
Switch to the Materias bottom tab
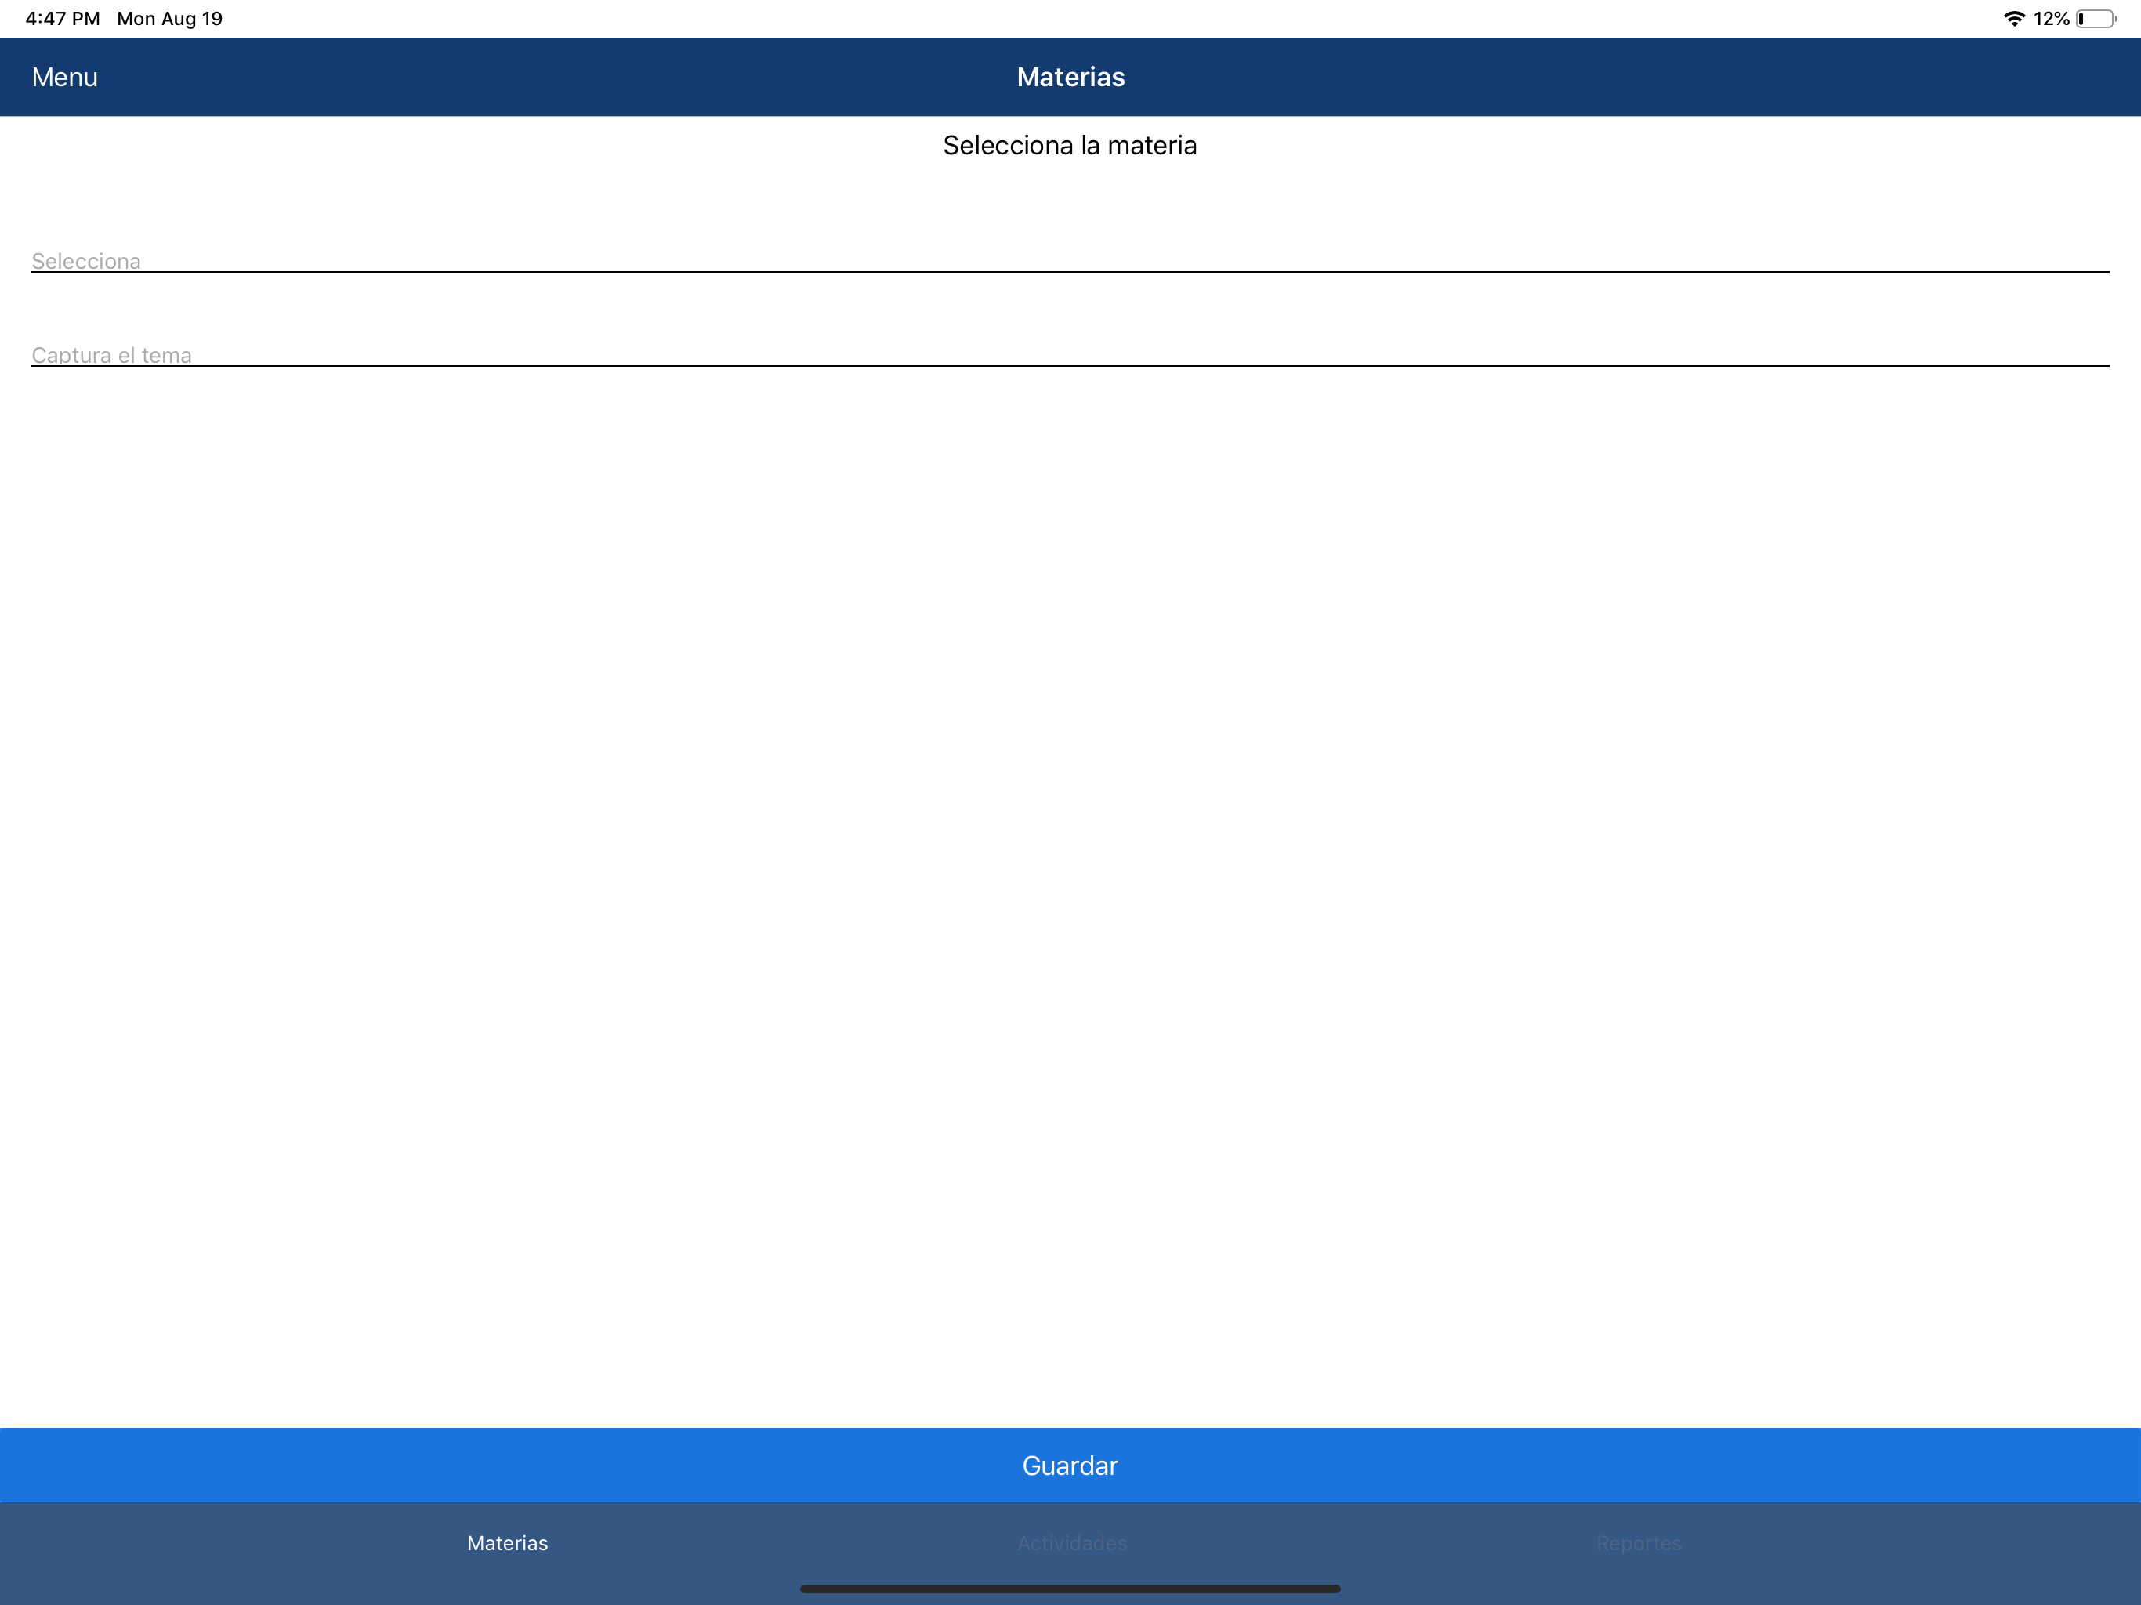[x=507, y=1543]
